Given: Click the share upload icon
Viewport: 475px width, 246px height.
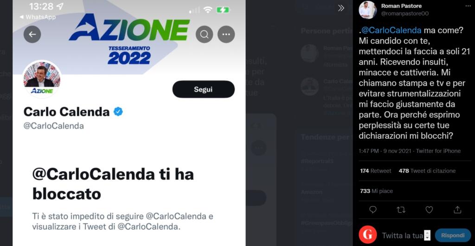Looking at the screenshot, I should [x=457, y=210].
